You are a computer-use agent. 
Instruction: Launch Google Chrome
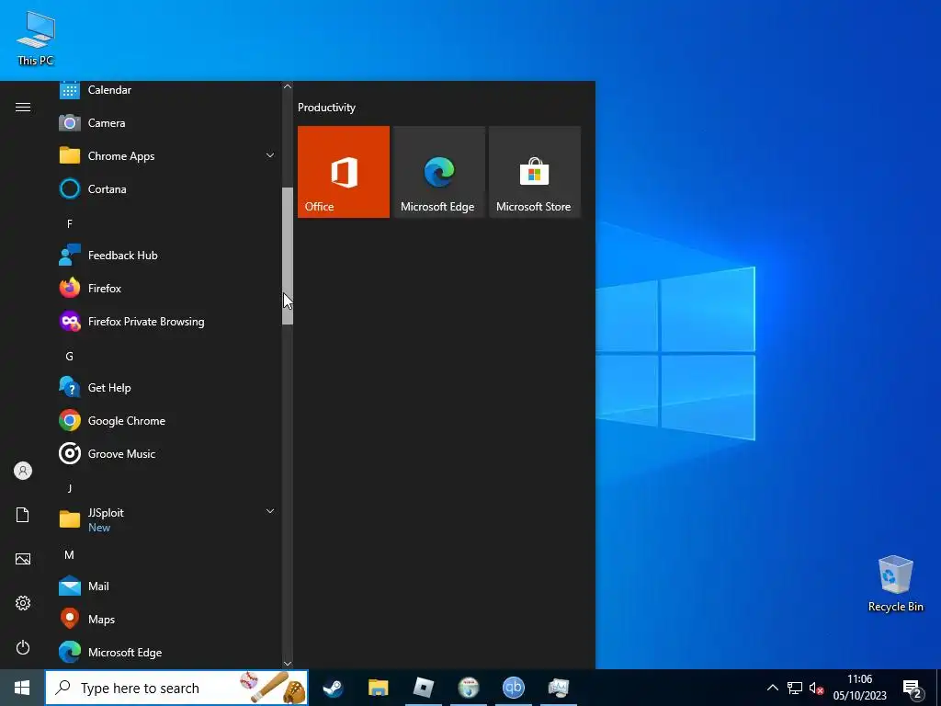[x=168, y=421]
